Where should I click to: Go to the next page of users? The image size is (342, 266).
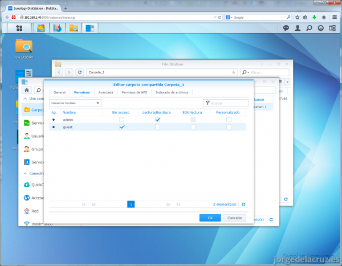pyautogui.click(x=168, y=204)
